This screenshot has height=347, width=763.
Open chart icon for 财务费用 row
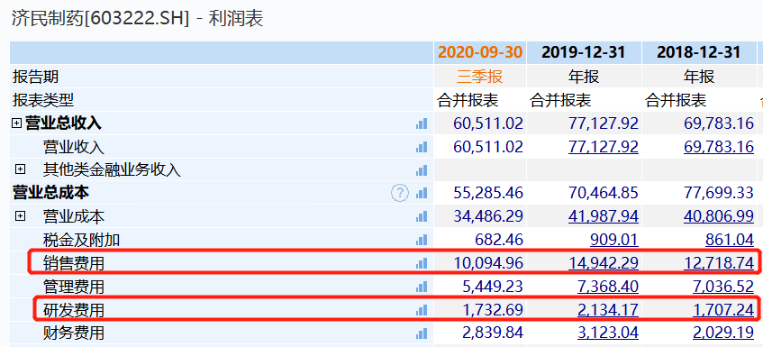[422, 333]
